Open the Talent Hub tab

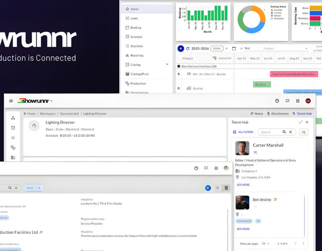pyautogui.click(x=302, y=113)
